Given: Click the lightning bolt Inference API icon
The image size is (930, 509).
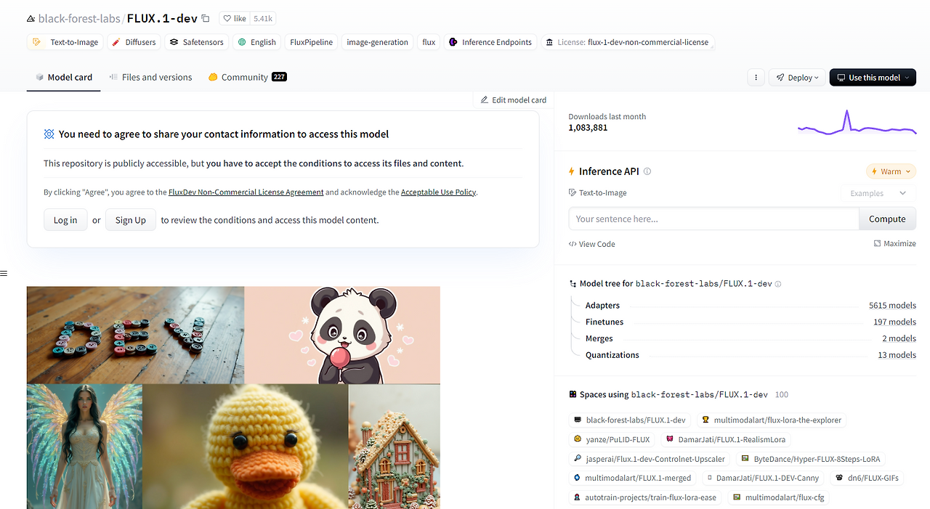Looking at the screenshot, I should click(572, 171).
